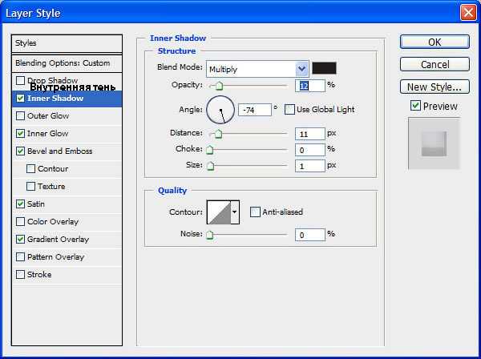481x359 pixels.
Task: Toggle Use Global Light checkbox
Action: 289,110
